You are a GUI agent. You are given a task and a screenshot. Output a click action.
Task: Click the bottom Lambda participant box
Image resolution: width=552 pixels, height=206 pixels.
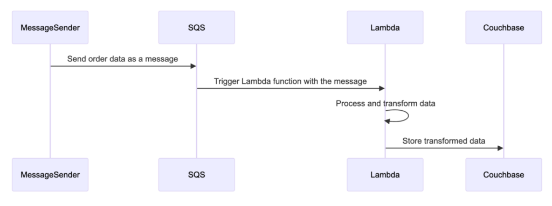385,175
